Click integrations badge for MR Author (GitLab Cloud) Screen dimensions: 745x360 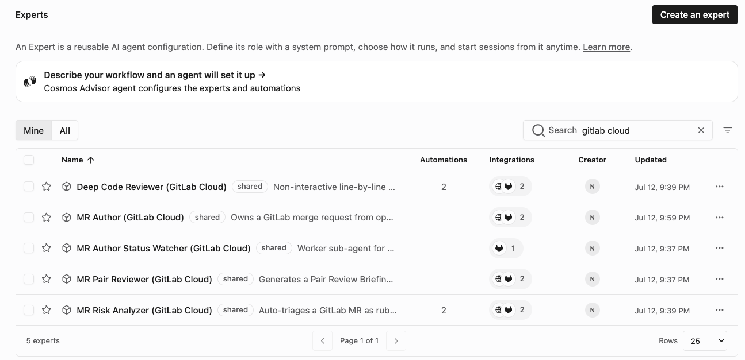pyautogui.click(x=510, y=218)
